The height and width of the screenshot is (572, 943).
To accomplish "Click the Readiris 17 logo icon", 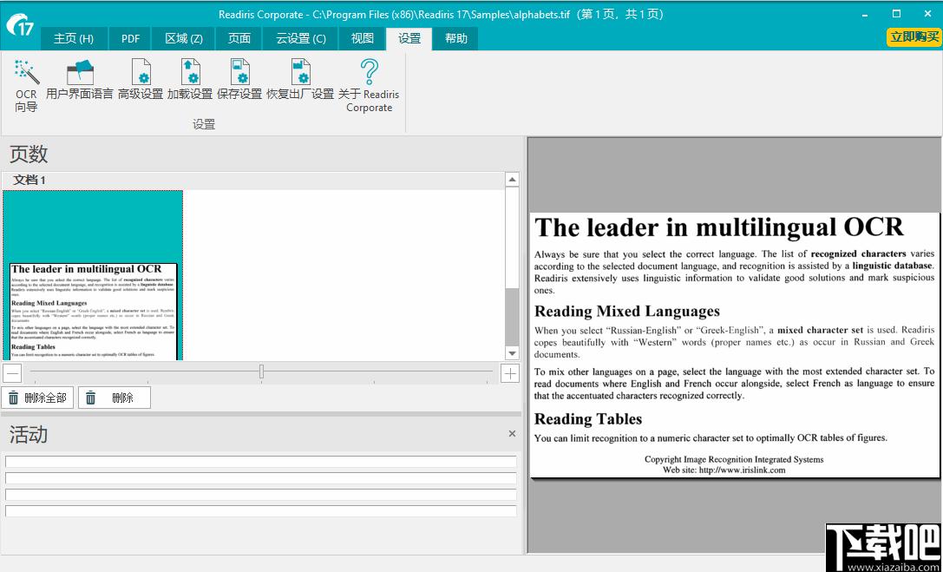I will point(21,24).
